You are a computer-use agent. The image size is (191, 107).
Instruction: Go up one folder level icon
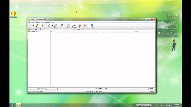point(40,29)
